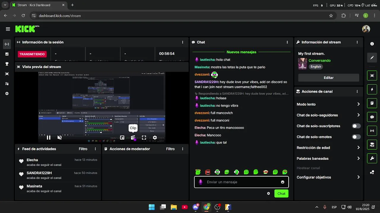This screenshot has height=213, width=380.
Task: Click the Clip icon on stream preview
Action: pyautogui.click(x=133, y=138)
